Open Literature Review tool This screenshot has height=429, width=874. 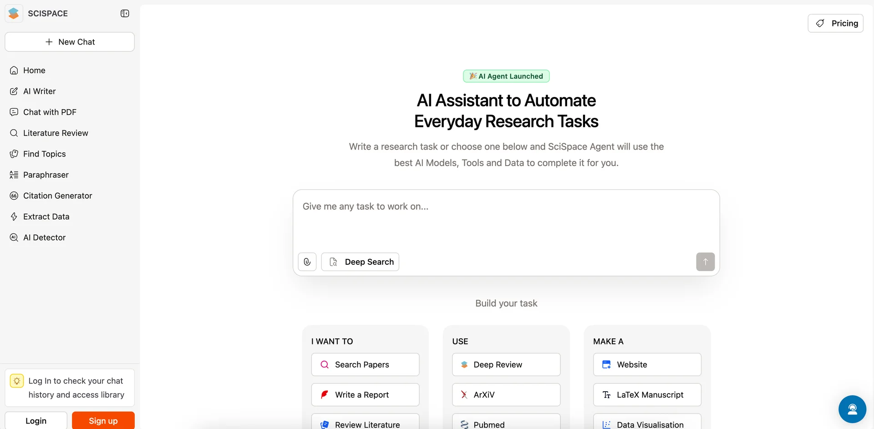pos(70,133)
